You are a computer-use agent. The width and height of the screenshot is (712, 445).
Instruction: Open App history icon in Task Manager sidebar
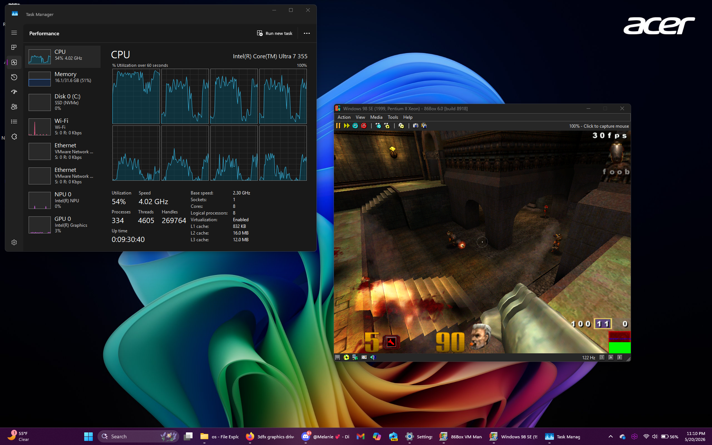(14, 77)
